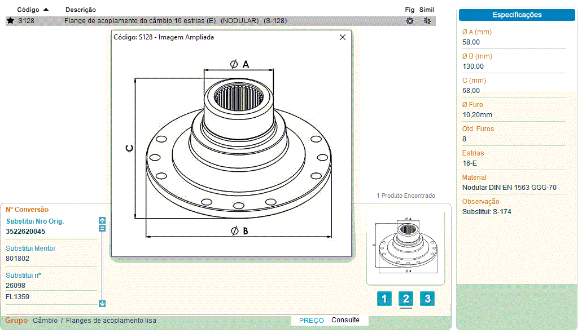Click the favorite star icon beside S128
Viewport: 582px width, 333px height.
[10, 21]
